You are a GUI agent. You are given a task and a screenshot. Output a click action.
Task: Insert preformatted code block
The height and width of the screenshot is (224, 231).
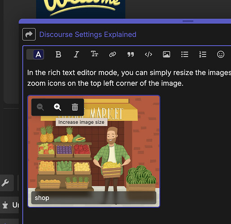point(148,54)
